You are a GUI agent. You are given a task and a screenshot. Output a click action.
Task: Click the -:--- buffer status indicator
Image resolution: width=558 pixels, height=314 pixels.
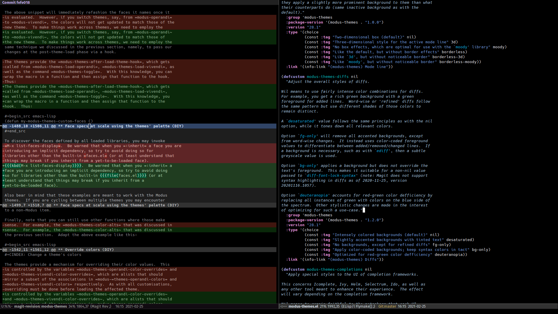coord(283,306)
